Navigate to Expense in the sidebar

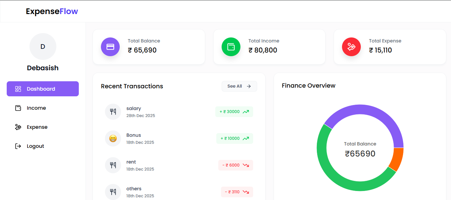pyautogui.click(x=37, y=127)
